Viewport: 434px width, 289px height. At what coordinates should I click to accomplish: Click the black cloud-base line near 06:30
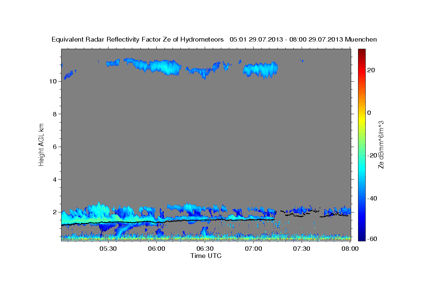pos(205,220)
